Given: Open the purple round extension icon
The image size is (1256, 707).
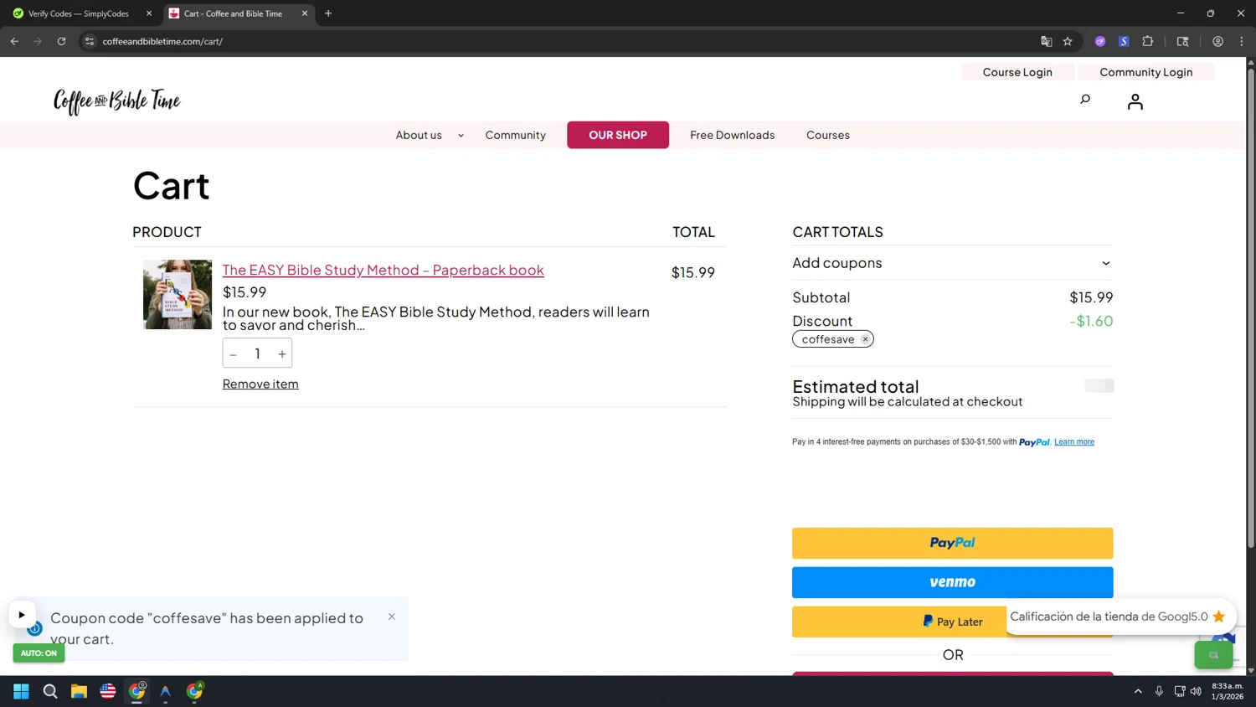Looking at the screenshot, I should (x=1100, y=41).
